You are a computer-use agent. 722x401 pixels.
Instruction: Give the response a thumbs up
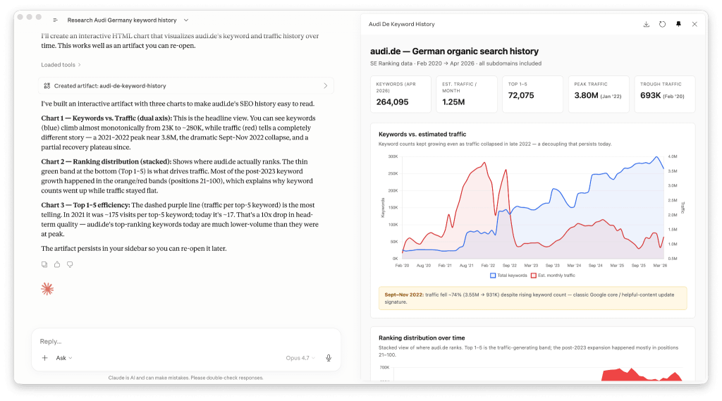(x=57, y=265)
